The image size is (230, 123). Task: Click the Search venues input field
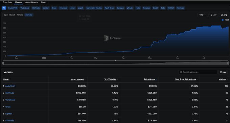coord(198,72)
